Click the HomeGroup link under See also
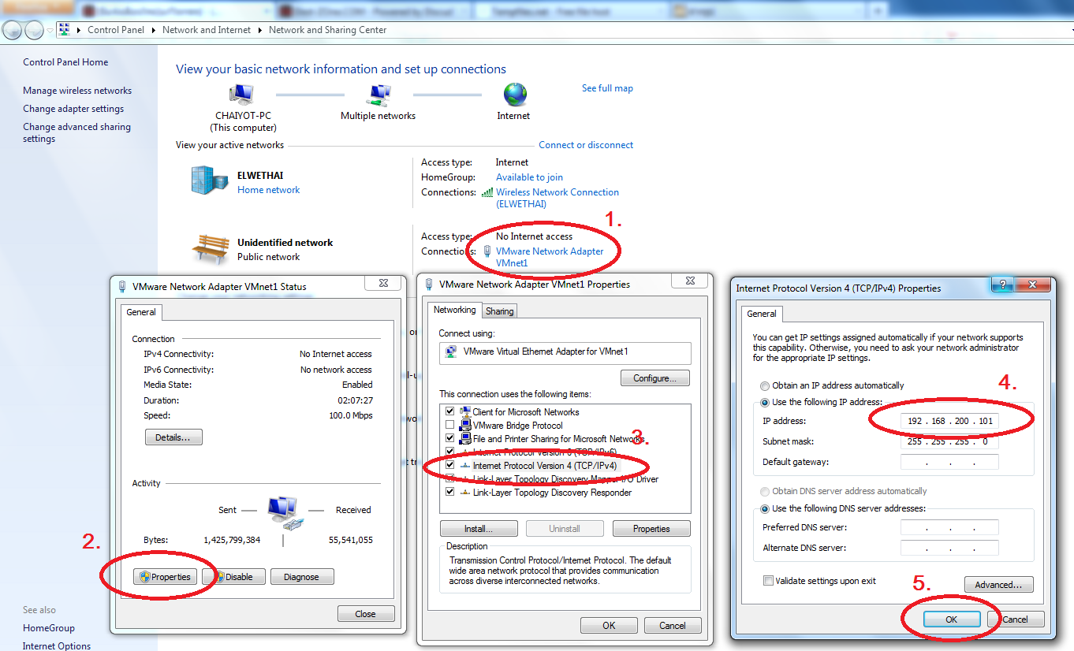 pos(49,628)
